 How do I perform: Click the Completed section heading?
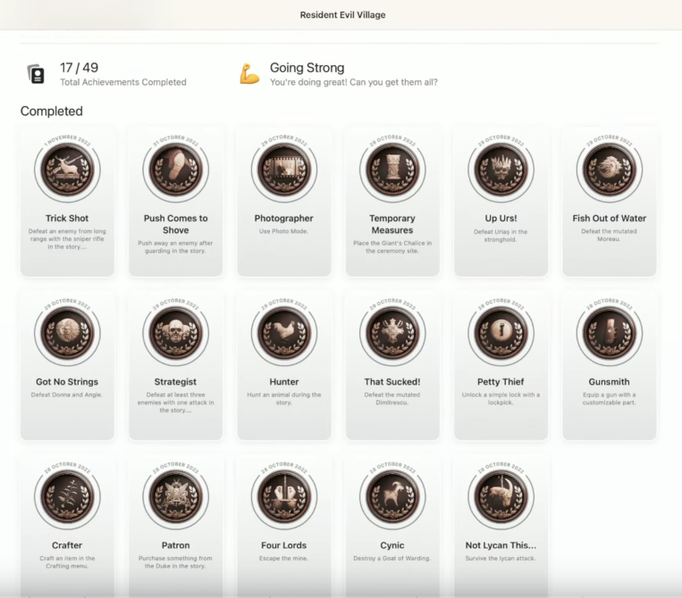coord(51,112)
